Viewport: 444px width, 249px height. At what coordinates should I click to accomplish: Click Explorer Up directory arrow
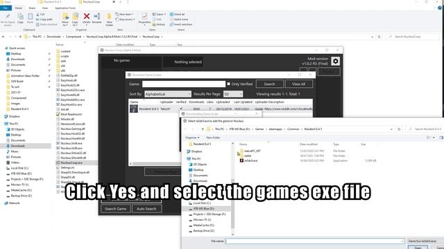tap(20, 37)
